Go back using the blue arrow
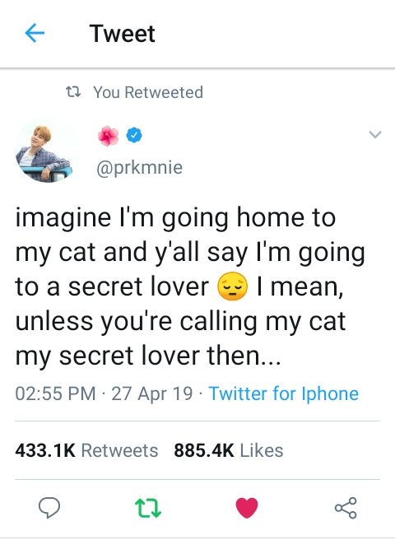 [35, 33]
